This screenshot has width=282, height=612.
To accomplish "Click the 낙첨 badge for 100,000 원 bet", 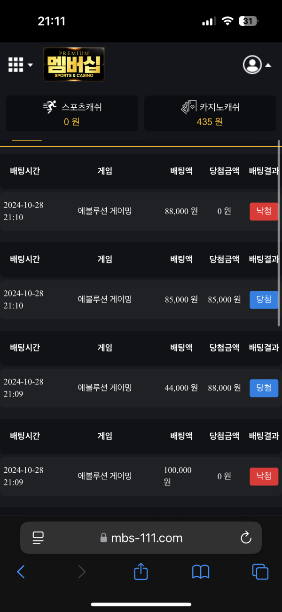I will [x=264, y=476].
